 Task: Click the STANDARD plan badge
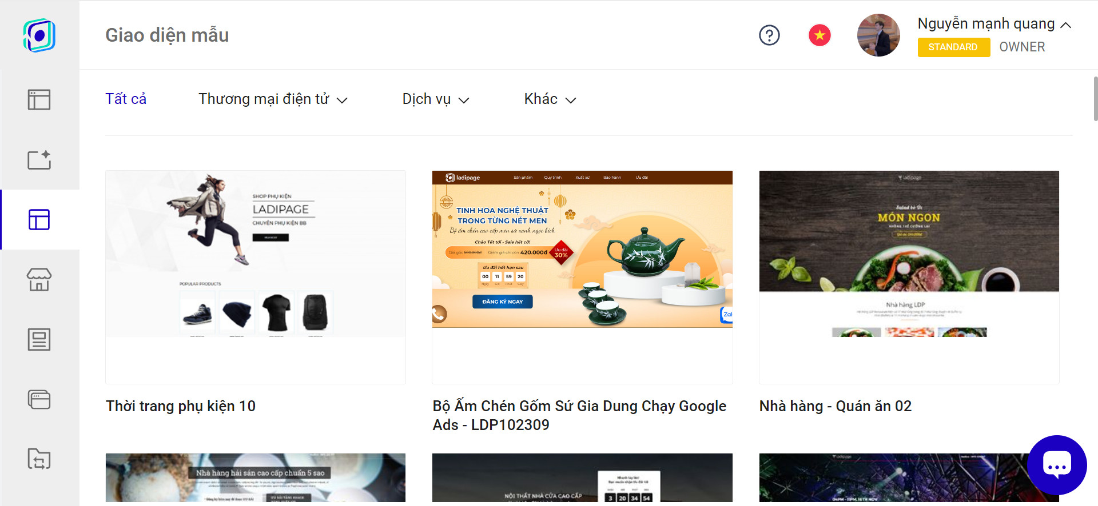[x=953, y=47]
